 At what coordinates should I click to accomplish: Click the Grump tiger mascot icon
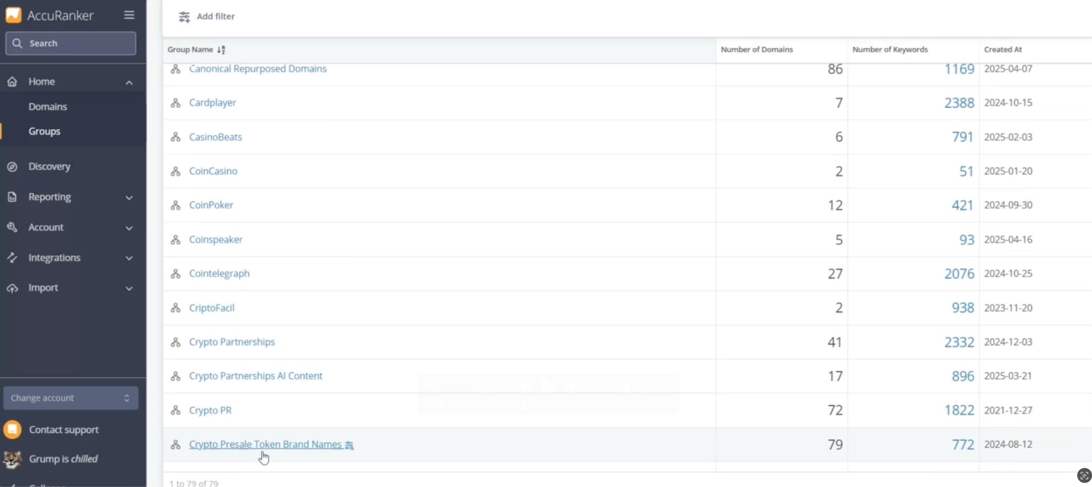click(x=12, y=459)
